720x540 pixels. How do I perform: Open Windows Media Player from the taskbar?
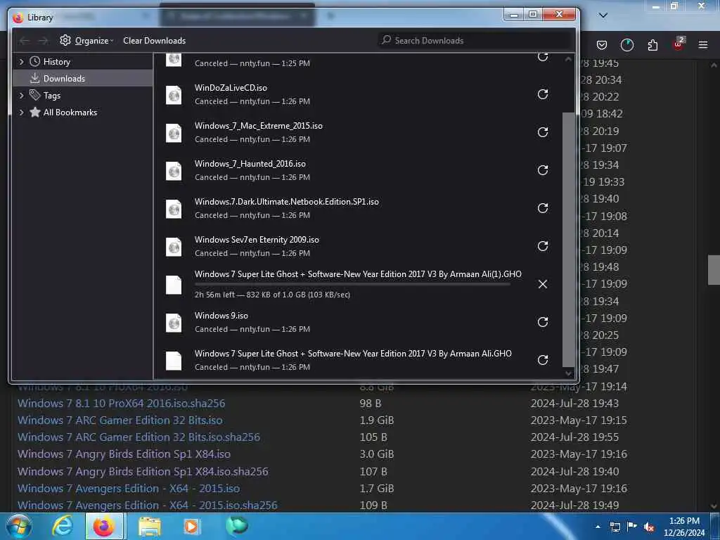[x=191, y=526]
